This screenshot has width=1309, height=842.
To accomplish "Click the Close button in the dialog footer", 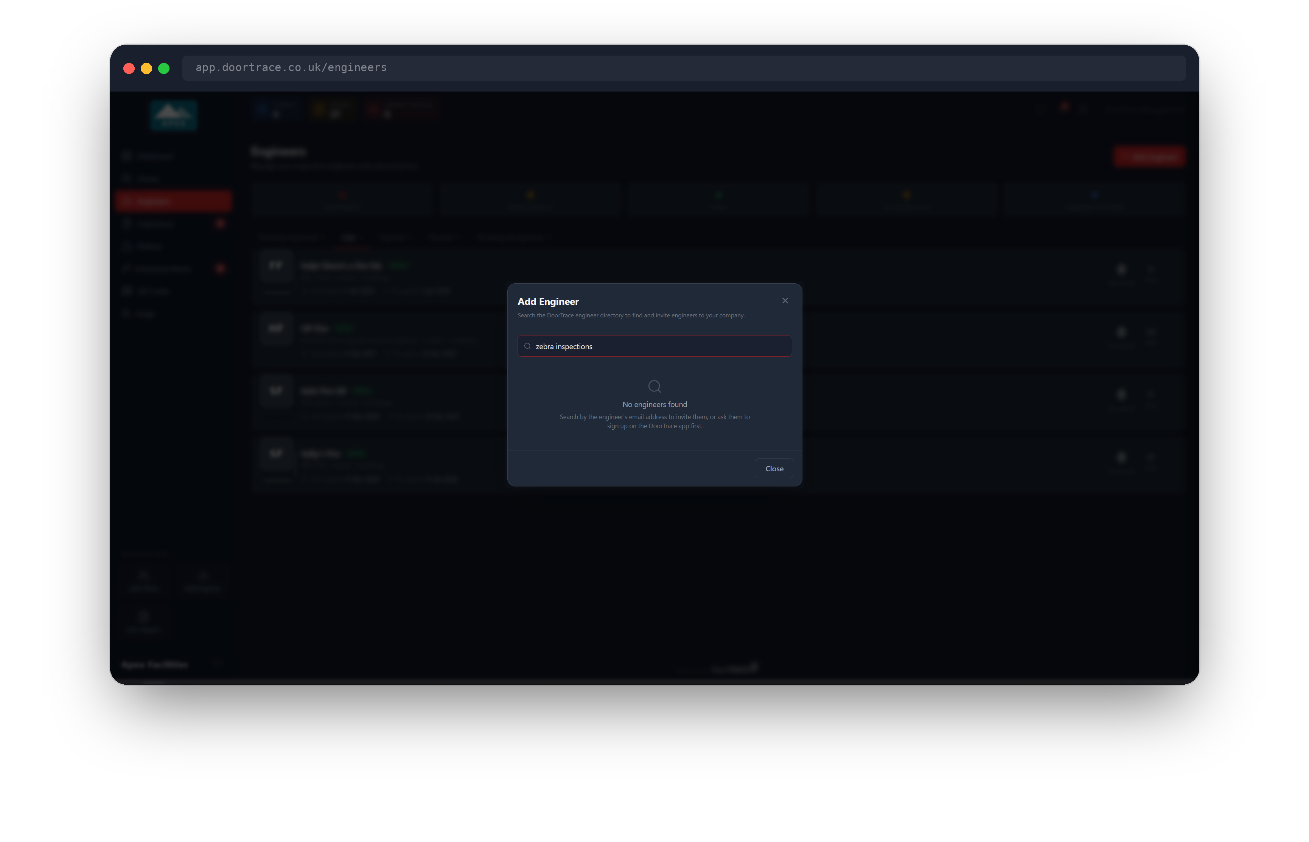I will [774, 469].
